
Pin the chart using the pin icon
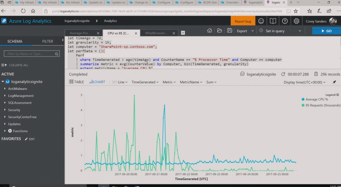coord(334,82)
